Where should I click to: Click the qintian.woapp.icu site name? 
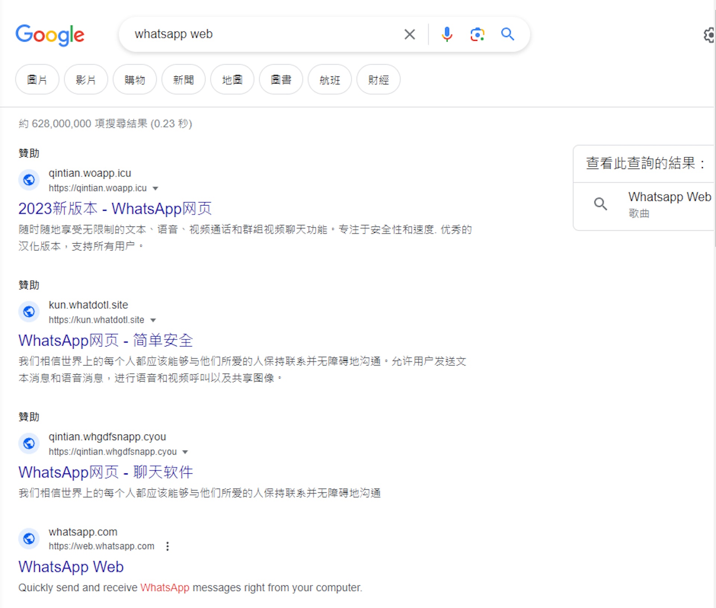[x=90, y=173]
